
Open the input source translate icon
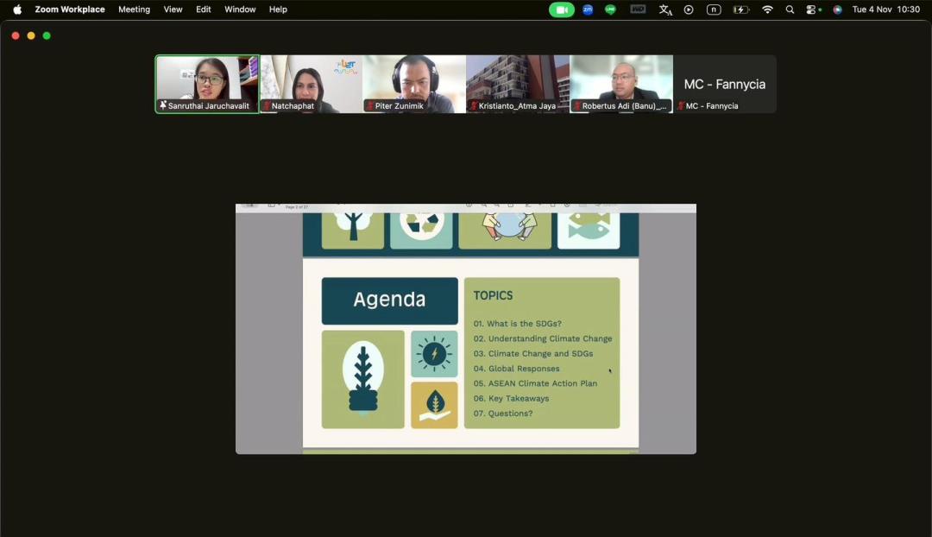coord(665,9)
